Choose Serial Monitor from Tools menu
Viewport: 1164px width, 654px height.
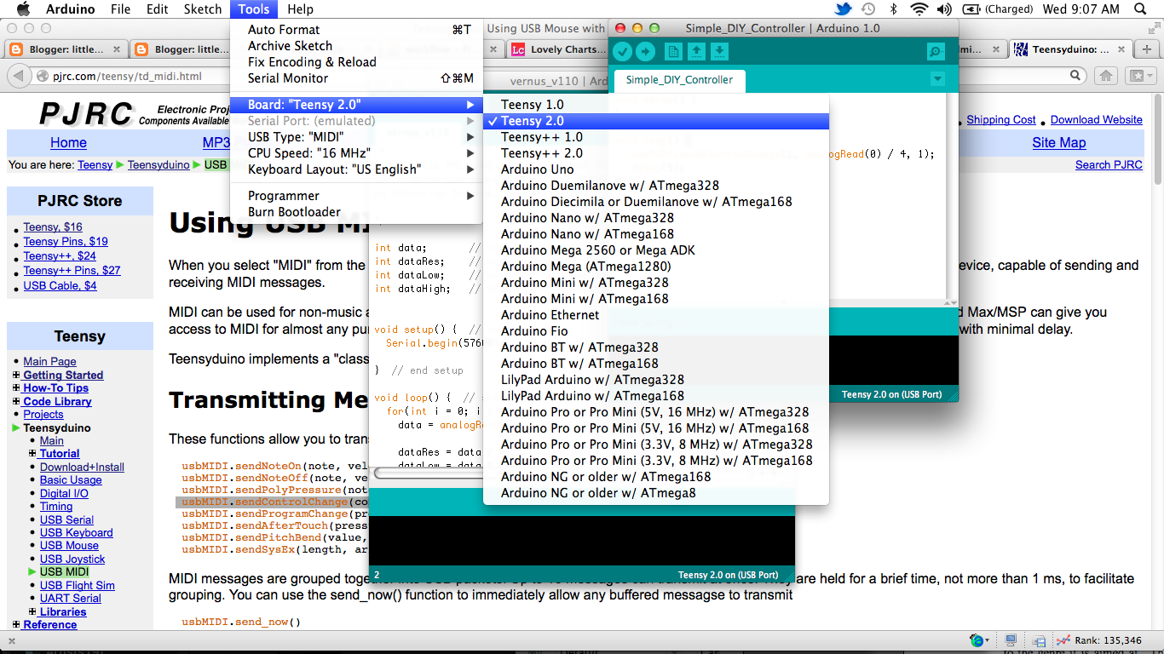click(x=356, y=78)
